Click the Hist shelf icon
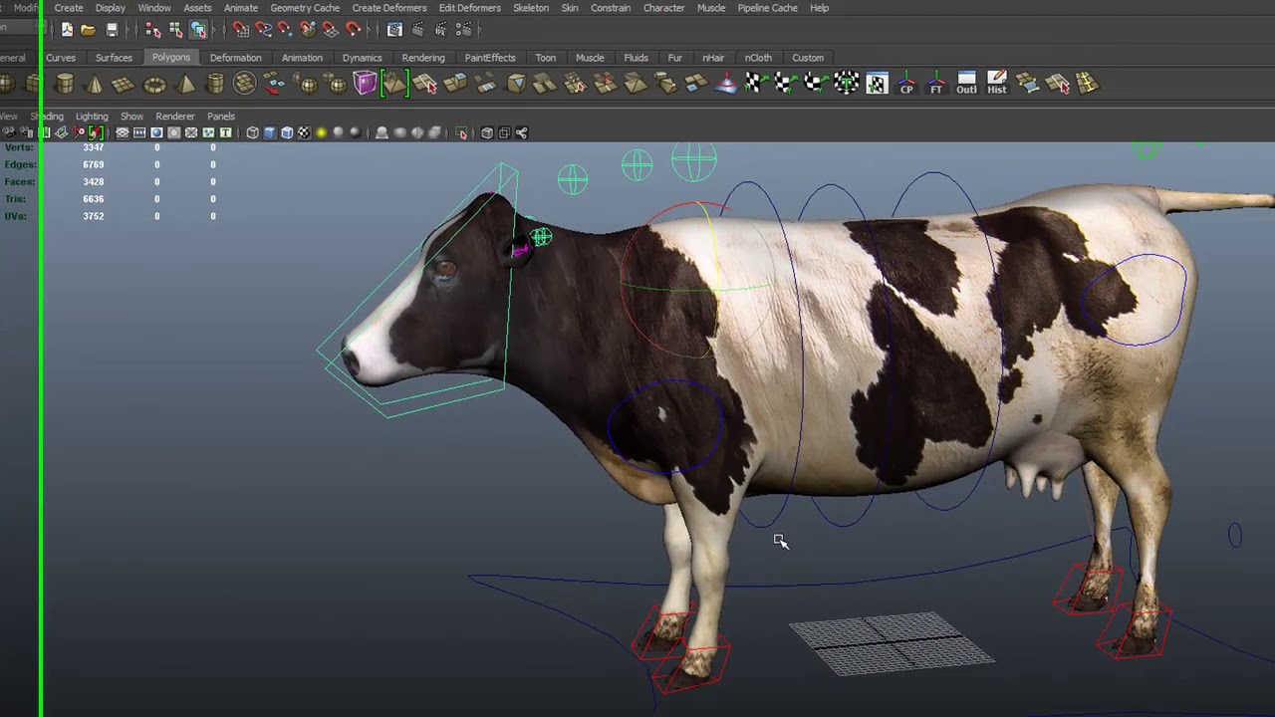 click(x=997, y=83)
